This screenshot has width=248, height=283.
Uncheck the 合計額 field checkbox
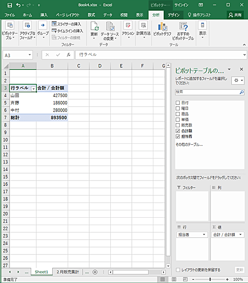pyautogui.click(x=178, y=131)
